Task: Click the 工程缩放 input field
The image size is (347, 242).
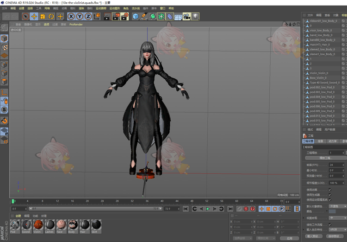Action: pyautogui.click(x=337, y=153)
